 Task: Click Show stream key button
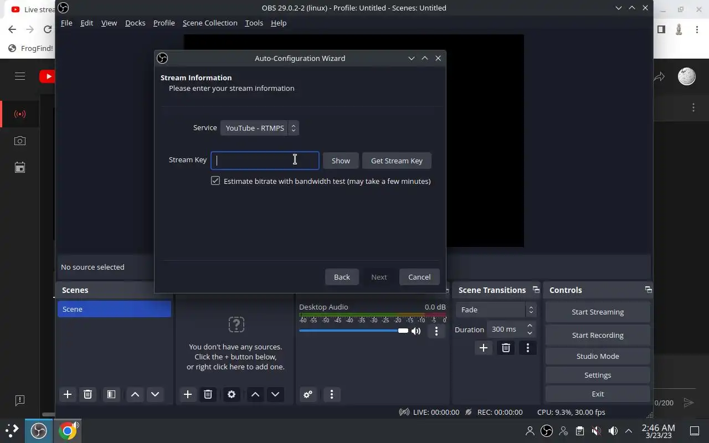(x=341, y=161)
